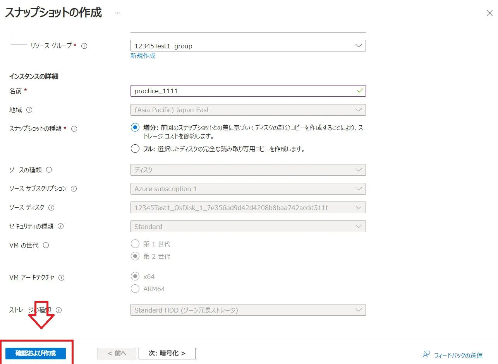Open the ソースの種類 ディスク dropdown

[x=248, y=170]
